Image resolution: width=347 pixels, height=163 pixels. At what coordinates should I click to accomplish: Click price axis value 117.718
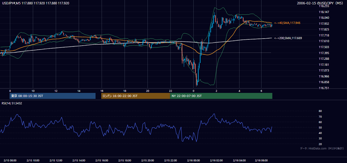(323, 35)
